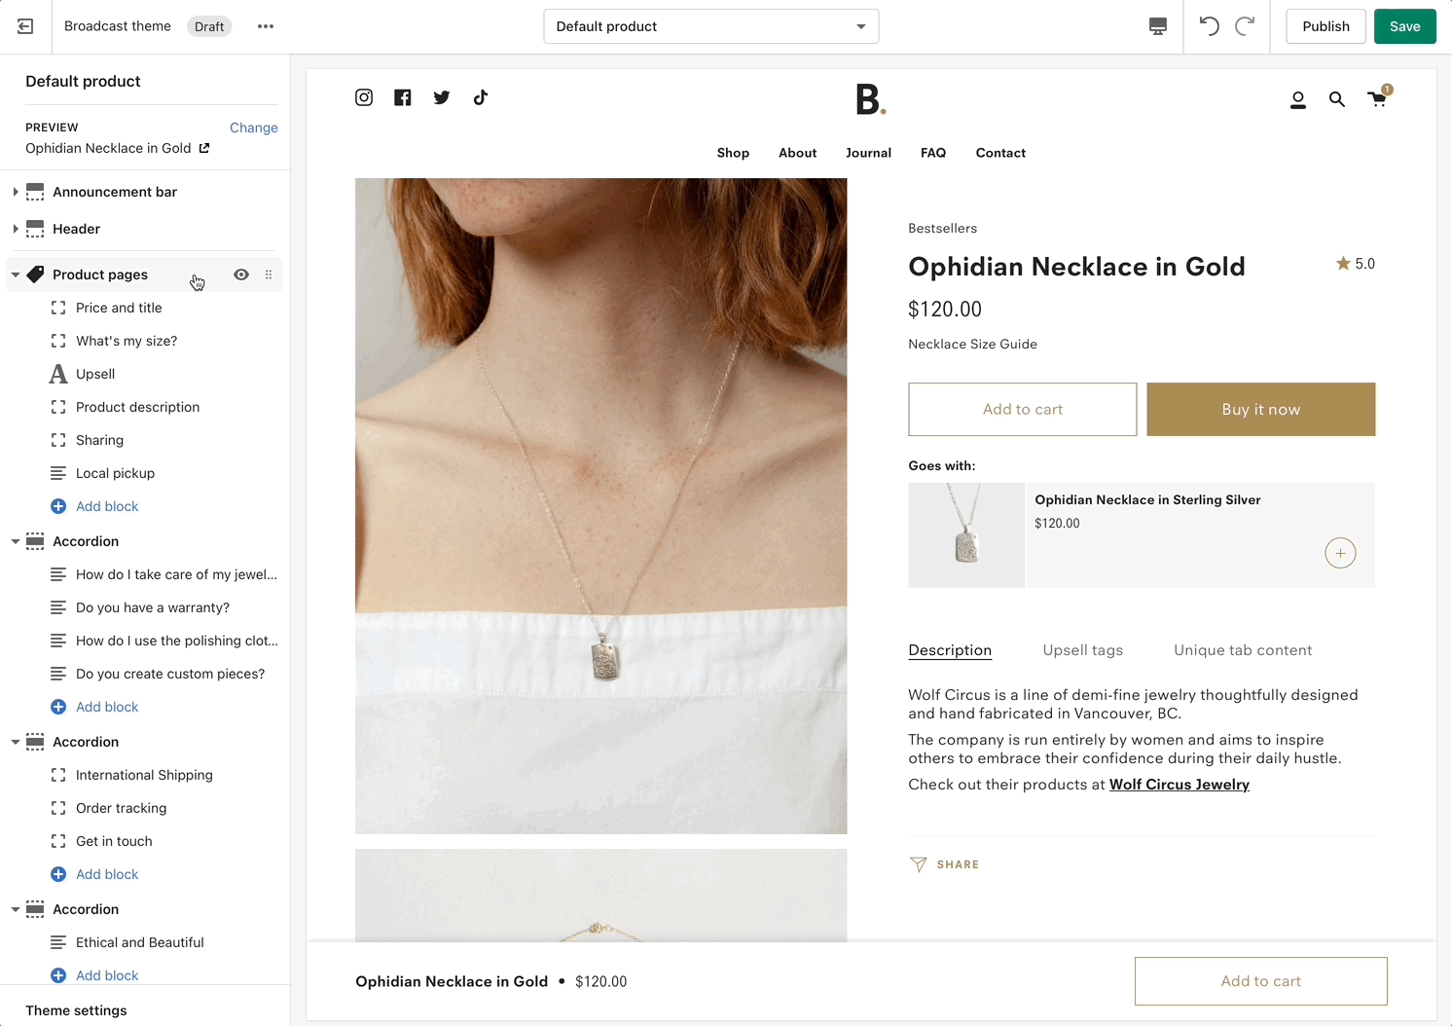Screen dimensions: 1452x1026
Task: Collapse the Product pages section
Action: [x=16, y=275]
